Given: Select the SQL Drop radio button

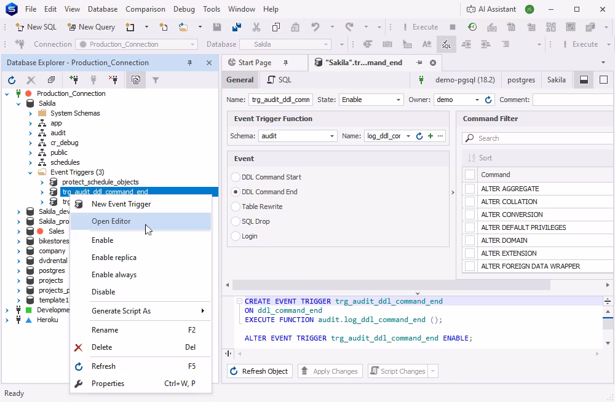Looking at the screenshot, I should [236, 221].
